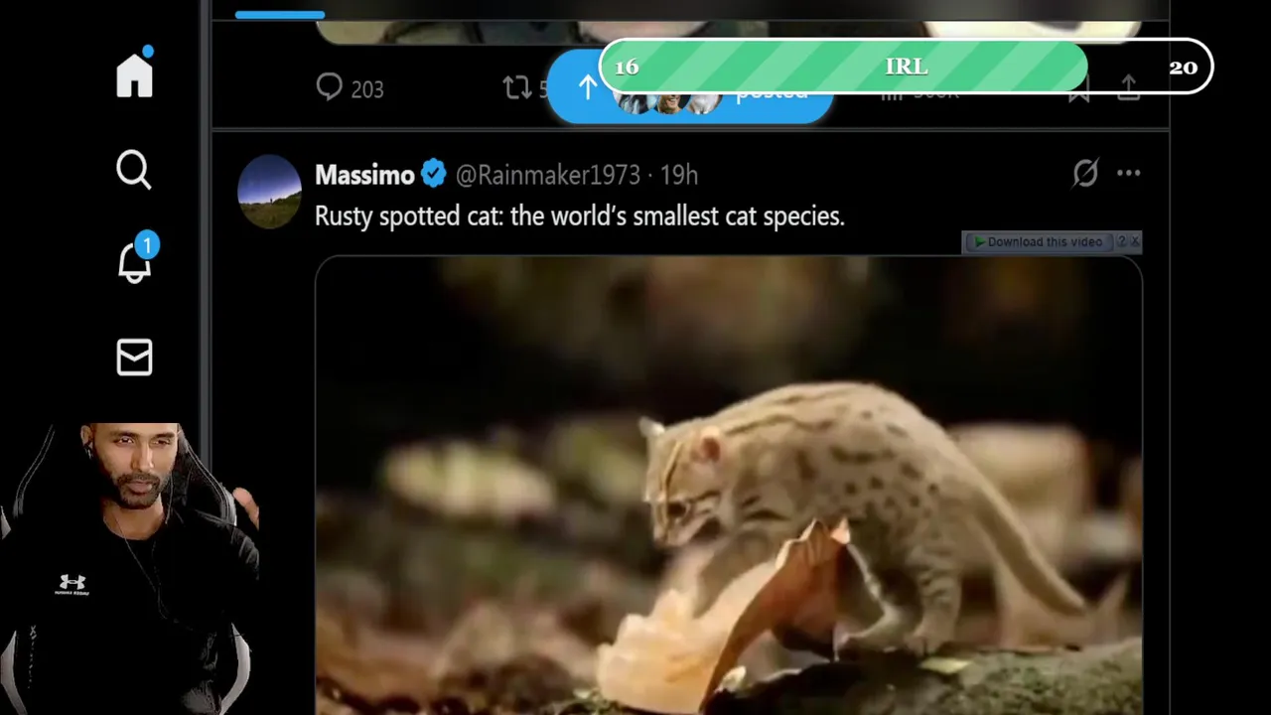This screenshot has width=1271, height=715.
Task: Close the download video bar
Action: tap(1135, 241)
